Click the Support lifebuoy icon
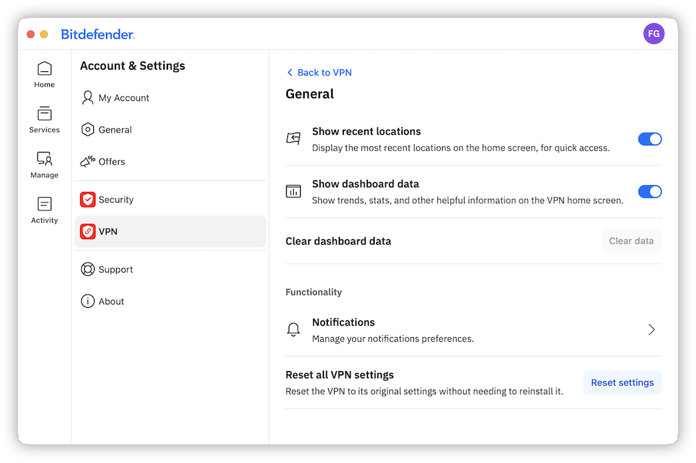 [87, 269]
